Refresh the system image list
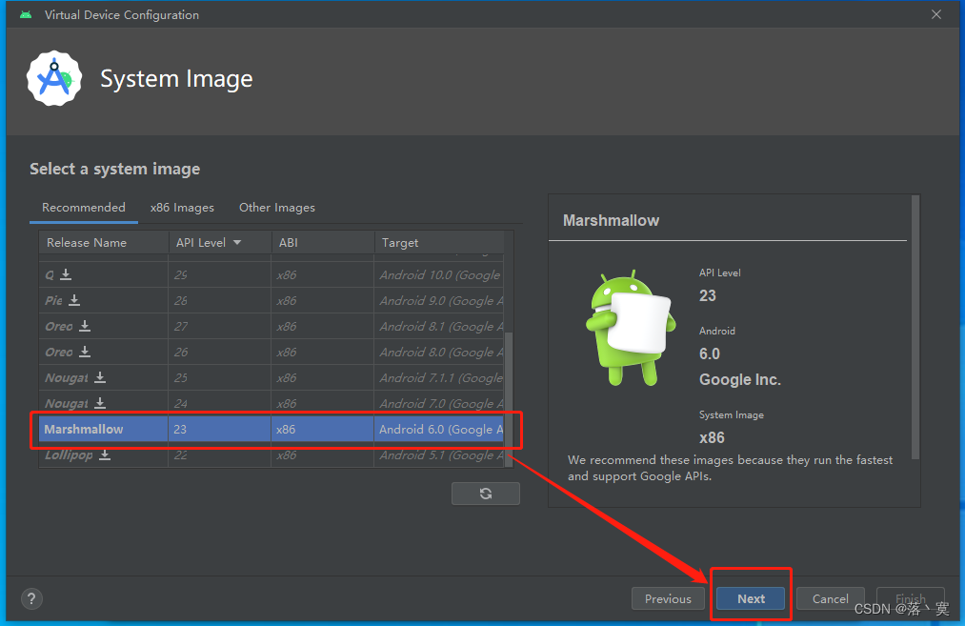The image size is (965, 626). pos(486,494)
